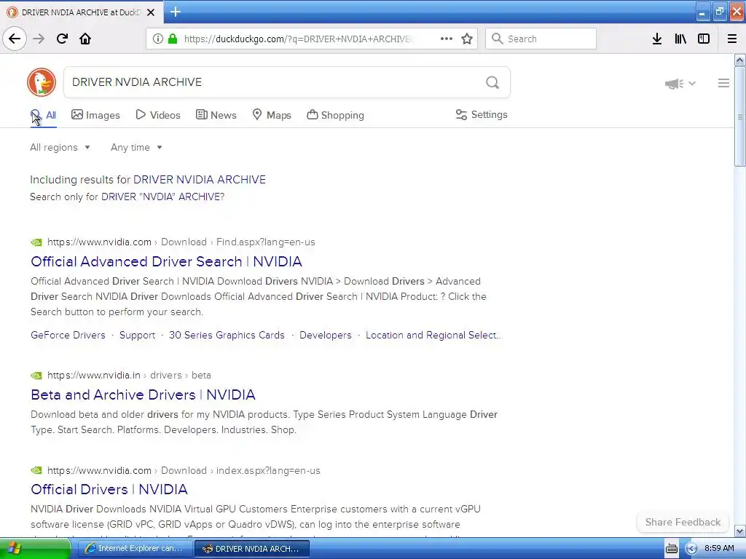
Task: Open the Developers sublink
Action: click(326, 335)
